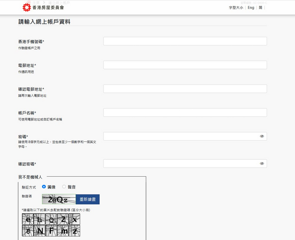295x240 pixels.
Task: Click the 請輸入網上帳戶資料 heading
Action: tap(44, 22)
